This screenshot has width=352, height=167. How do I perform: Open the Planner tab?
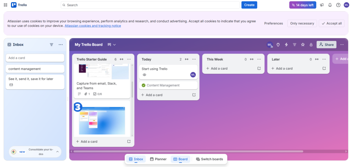pos(158,159)
